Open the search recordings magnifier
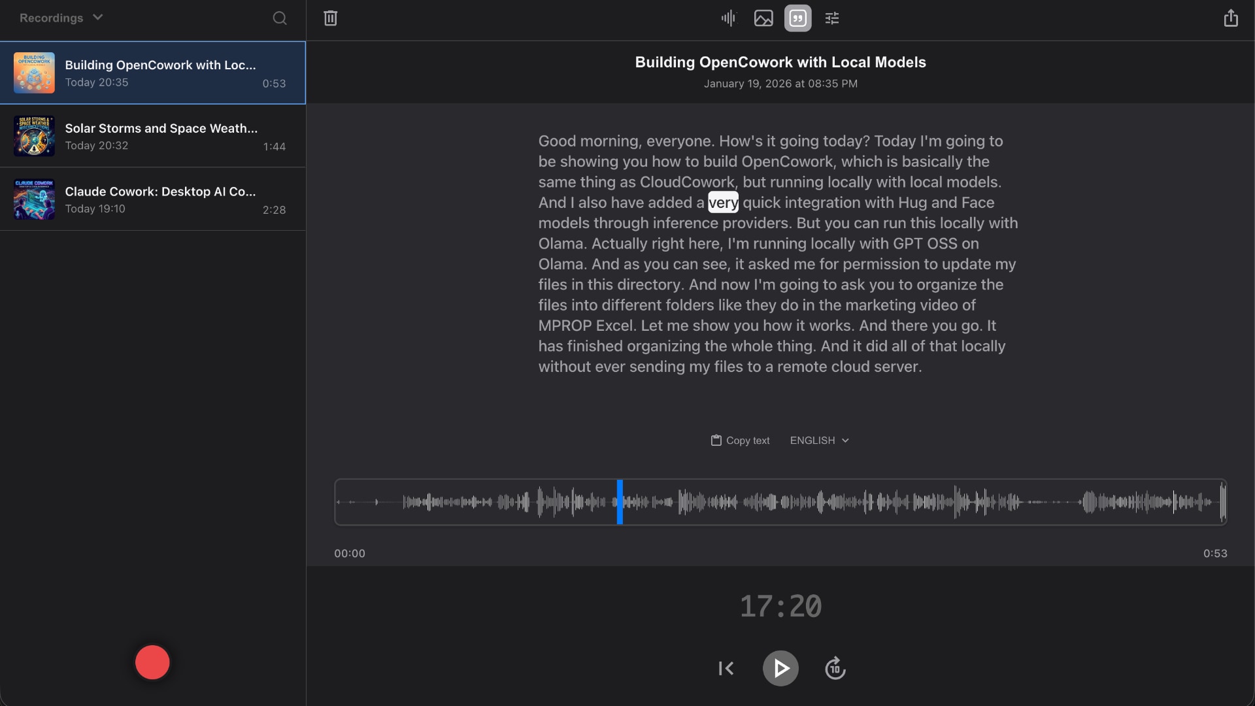Screen dimensions: 1255x706 click(x=280, y=18)
